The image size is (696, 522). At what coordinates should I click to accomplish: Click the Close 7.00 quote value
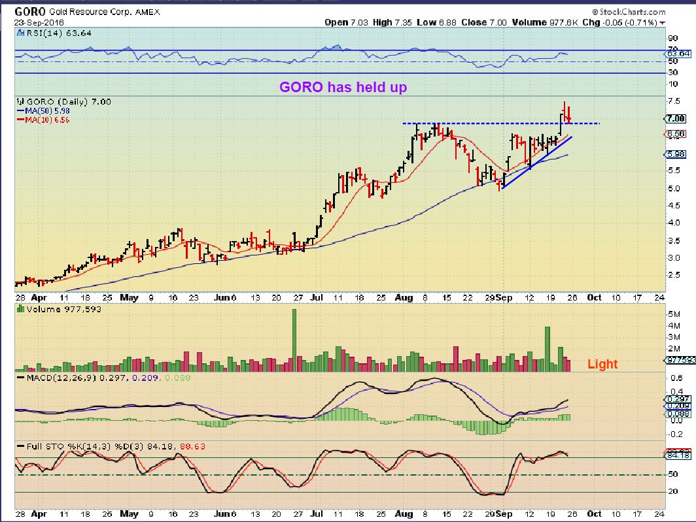pos(484,22)
